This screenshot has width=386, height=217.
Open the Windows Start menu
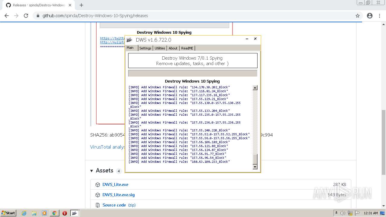coord(8,213)
